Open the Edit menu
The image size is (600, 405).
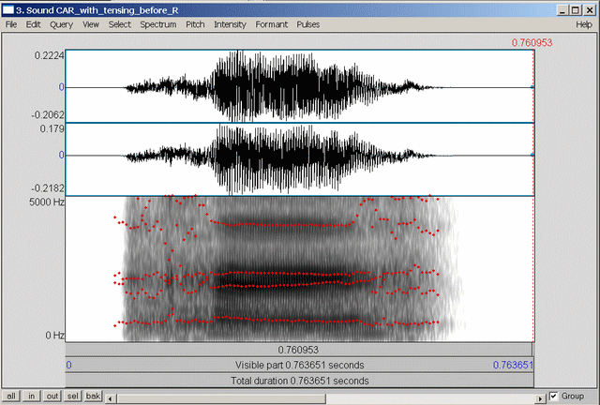pyautogui.click(x=33, y=23)
